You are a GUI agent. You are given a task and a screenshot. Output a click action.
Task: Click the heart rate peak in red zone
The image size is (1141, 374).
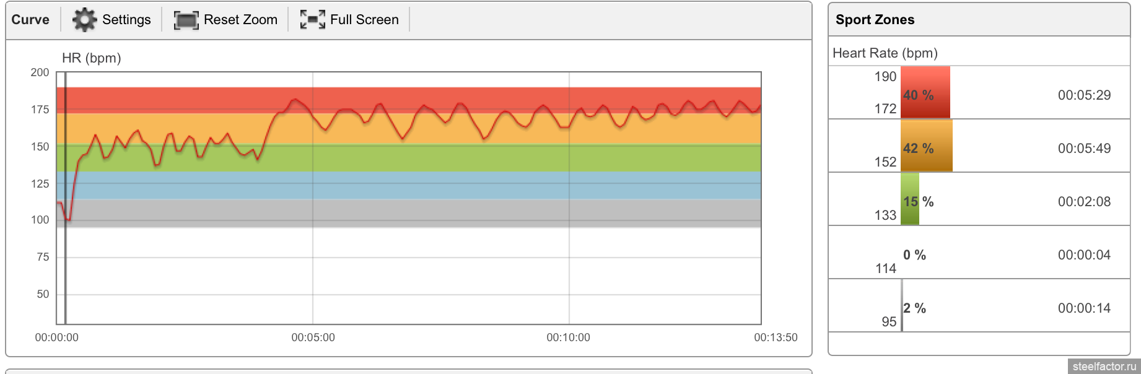click(295, 99)
